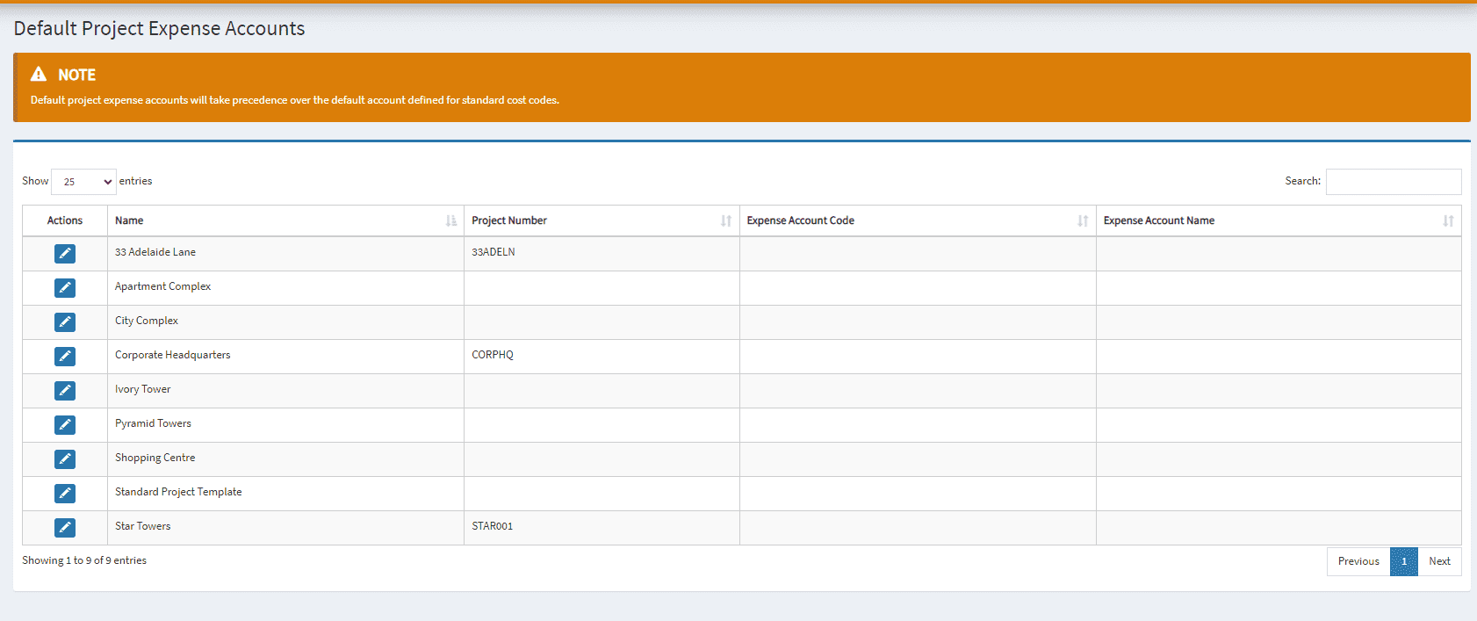The width and height of the screenshot is (1477, 621).
Task: Edit the Pyramid Towers entry
Action: (65, 425)
